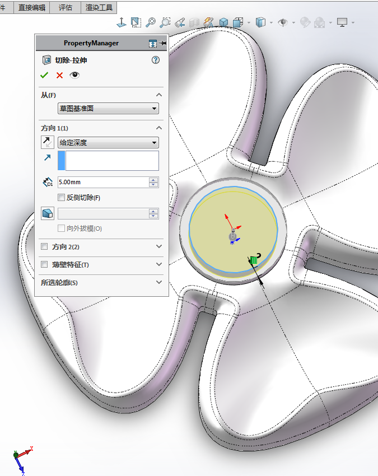Collapse the 从(F) section
Screen dimensions: 378x476
(x=159, y=95)
